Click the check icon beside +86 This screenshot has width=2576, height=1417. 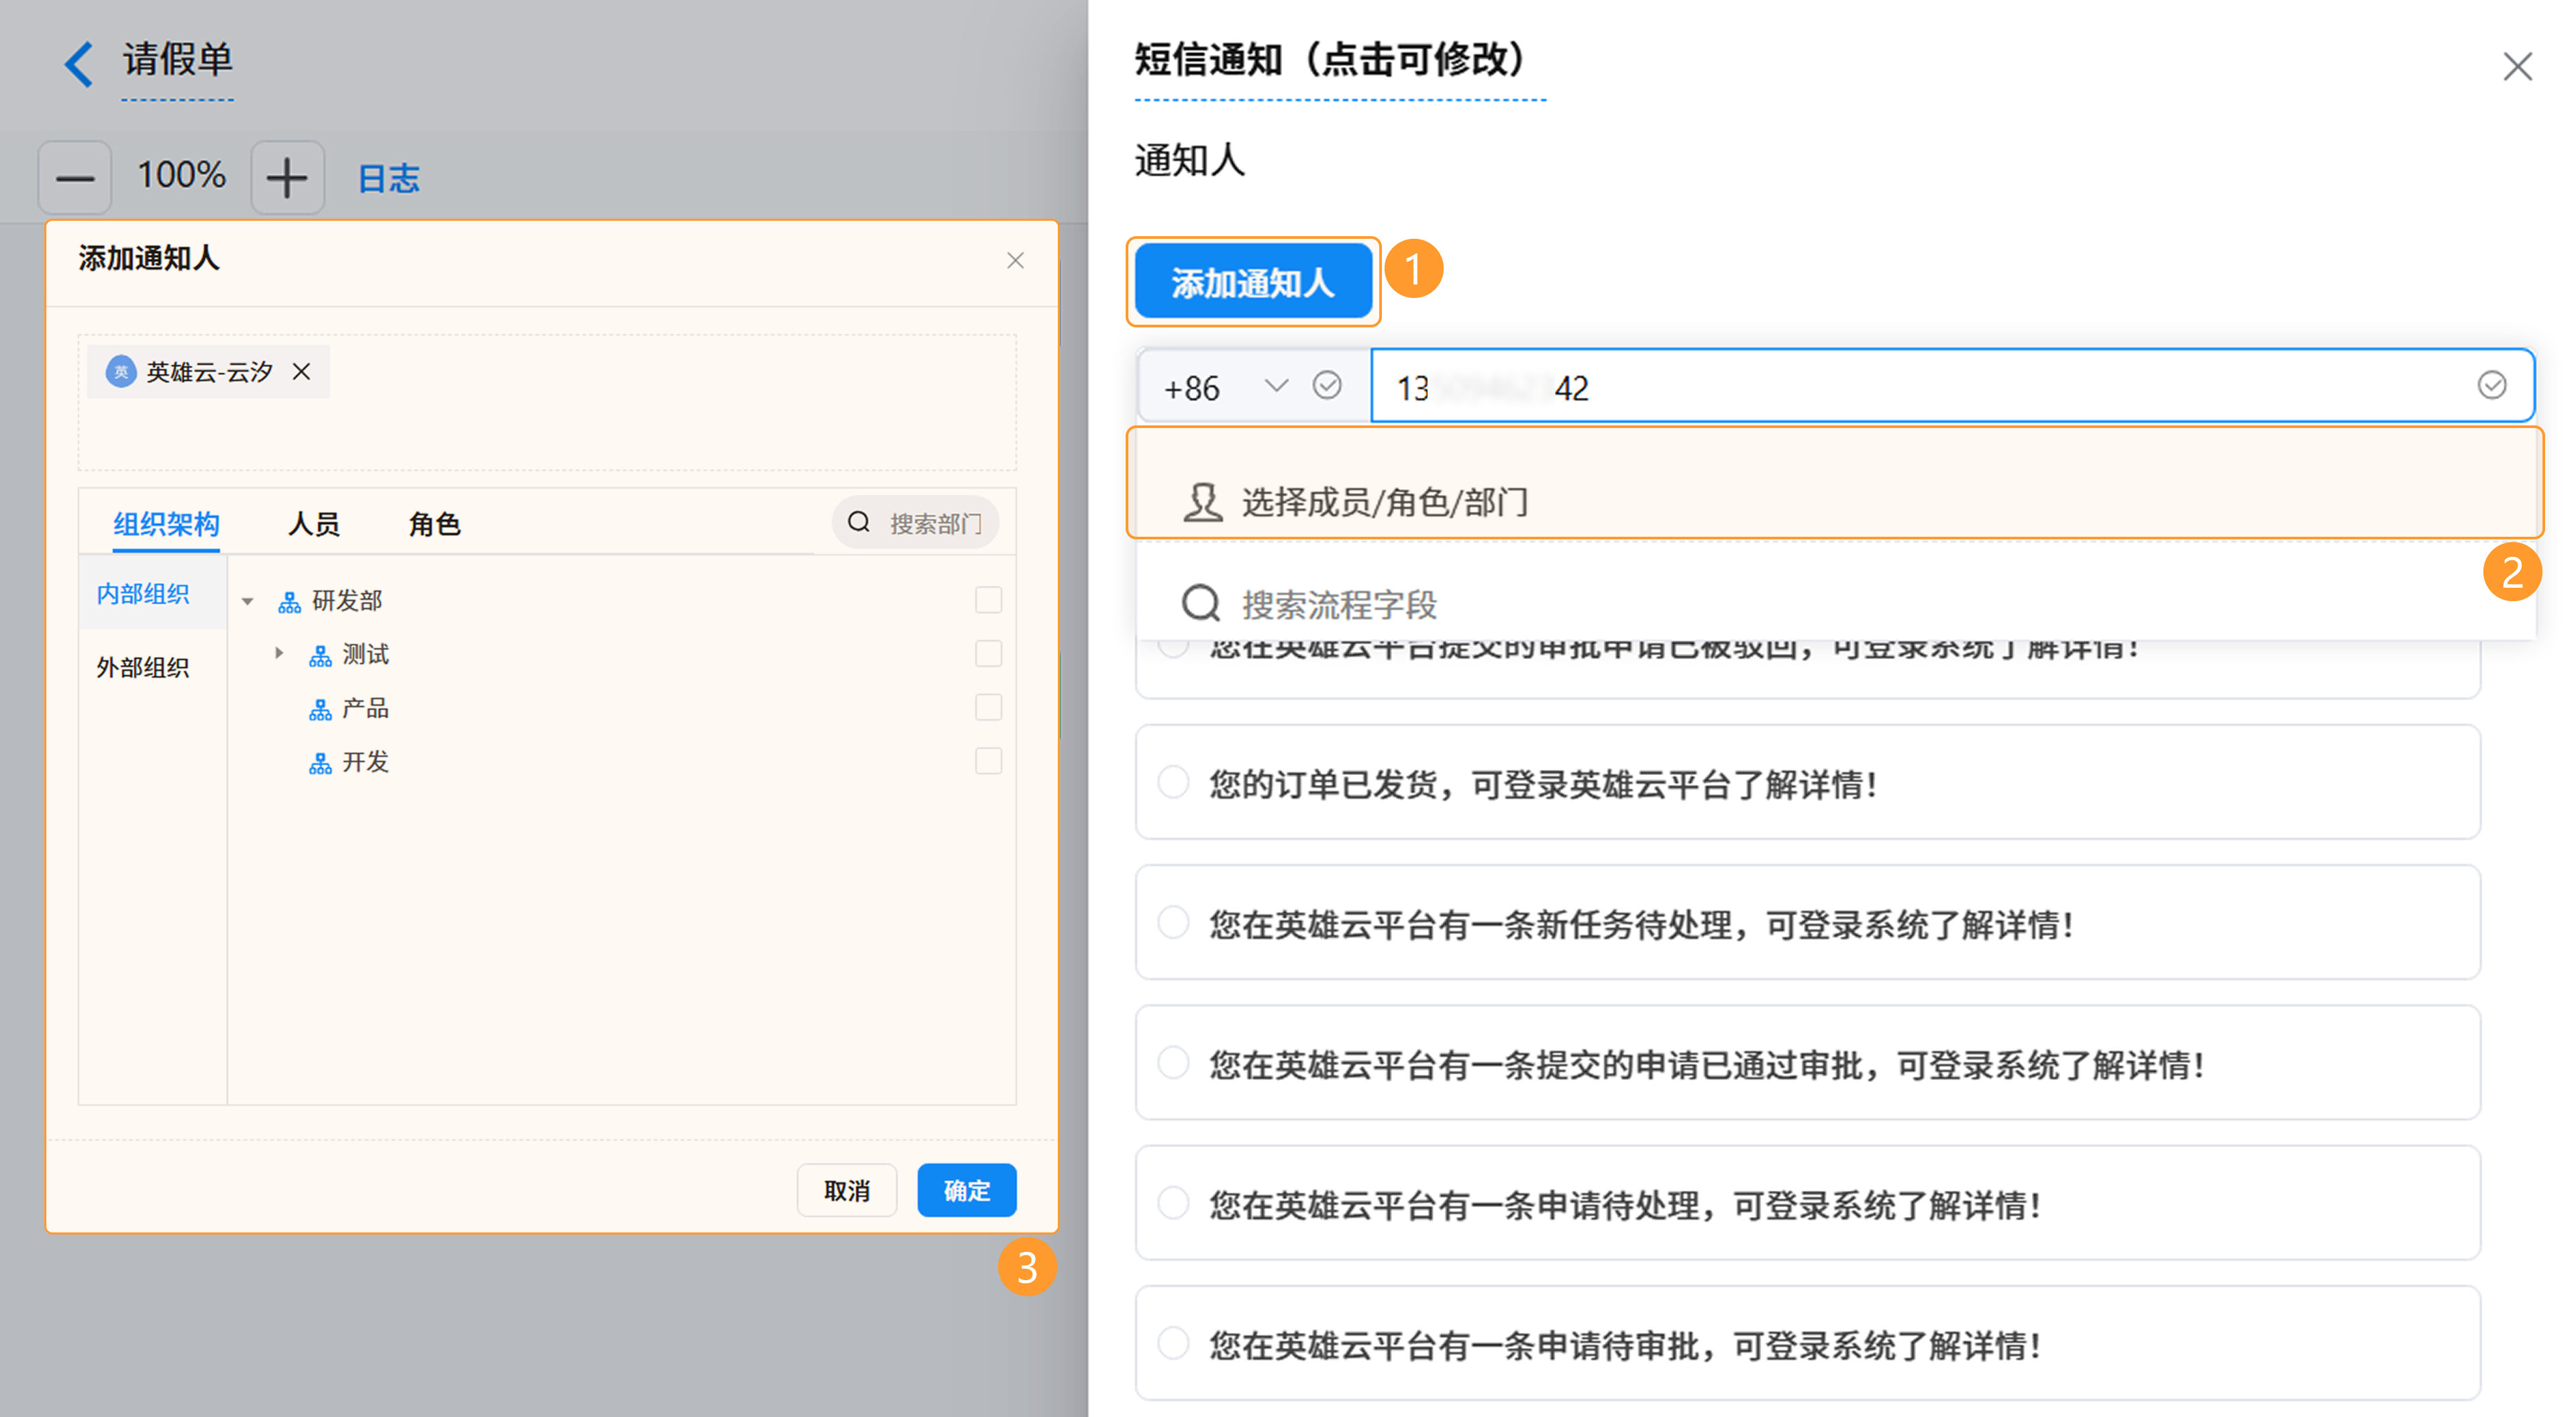(1327, 385)
